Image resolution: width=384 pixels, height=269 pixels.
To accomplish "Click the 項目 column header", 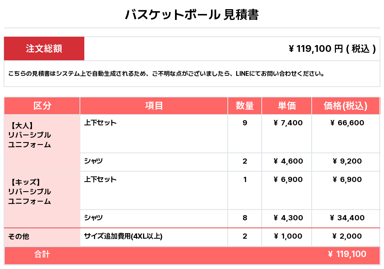I will 154,106.
